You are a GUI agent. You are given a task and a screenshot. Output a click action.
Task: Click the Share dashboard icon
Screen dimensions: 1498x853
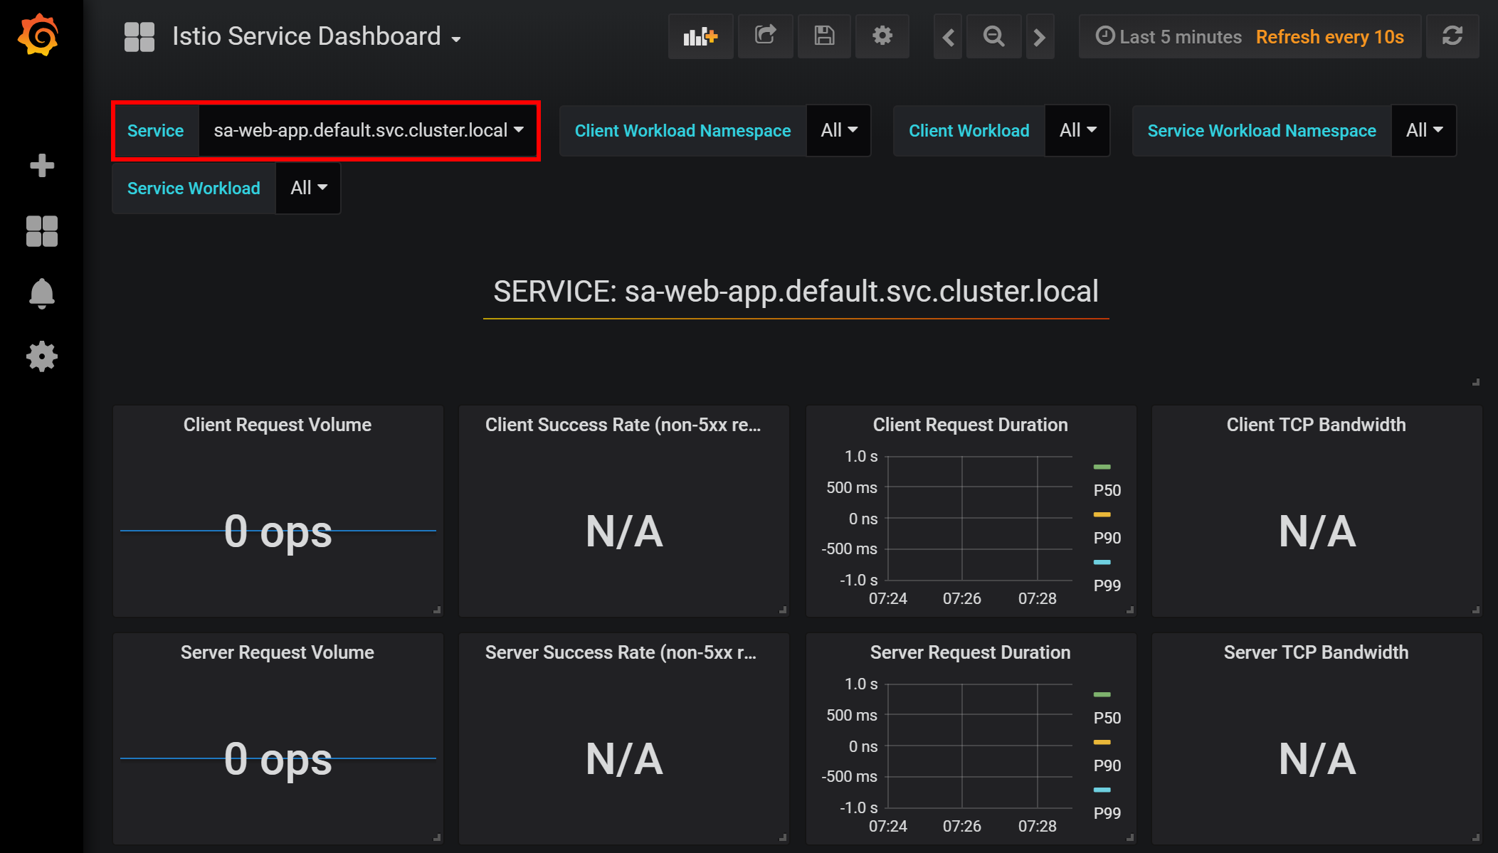click(765, 36)
